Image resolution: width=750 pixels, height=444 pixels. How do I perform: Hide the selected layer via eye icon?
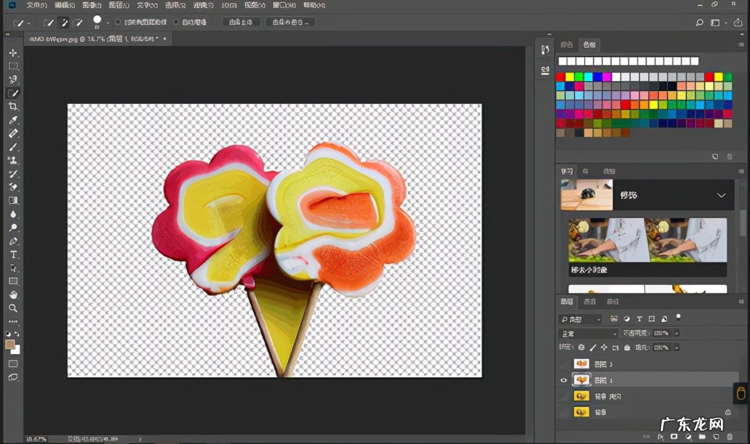pos(564,381)
